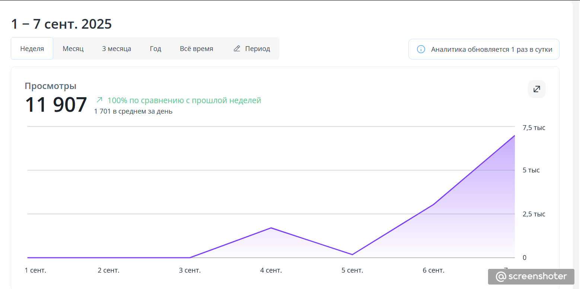
Task: Switch to the Год tab
Action: pyautogui.click(x=155, y=48)
